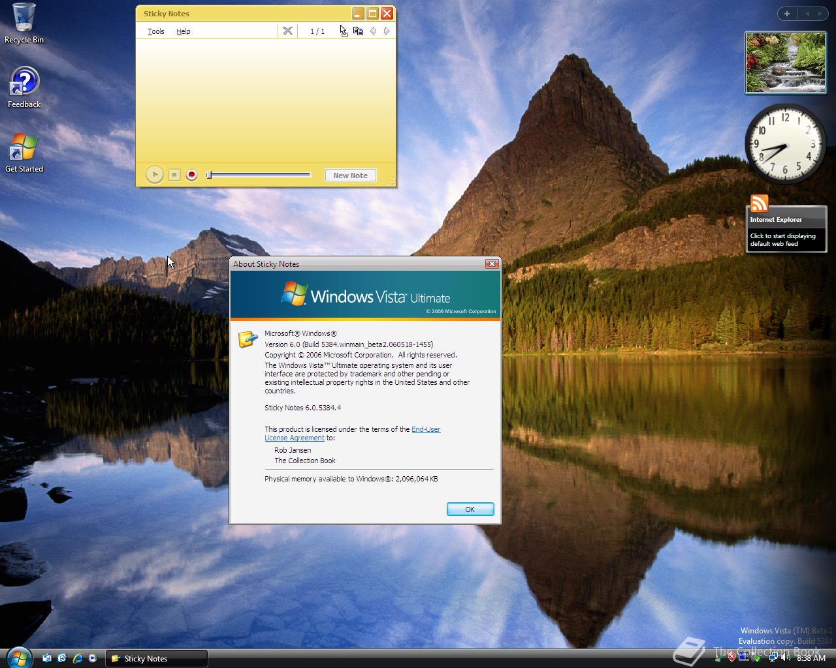The image size is (836, 668).
Task: Add a gadget with sidebar plus button
Action: [787, 14]
